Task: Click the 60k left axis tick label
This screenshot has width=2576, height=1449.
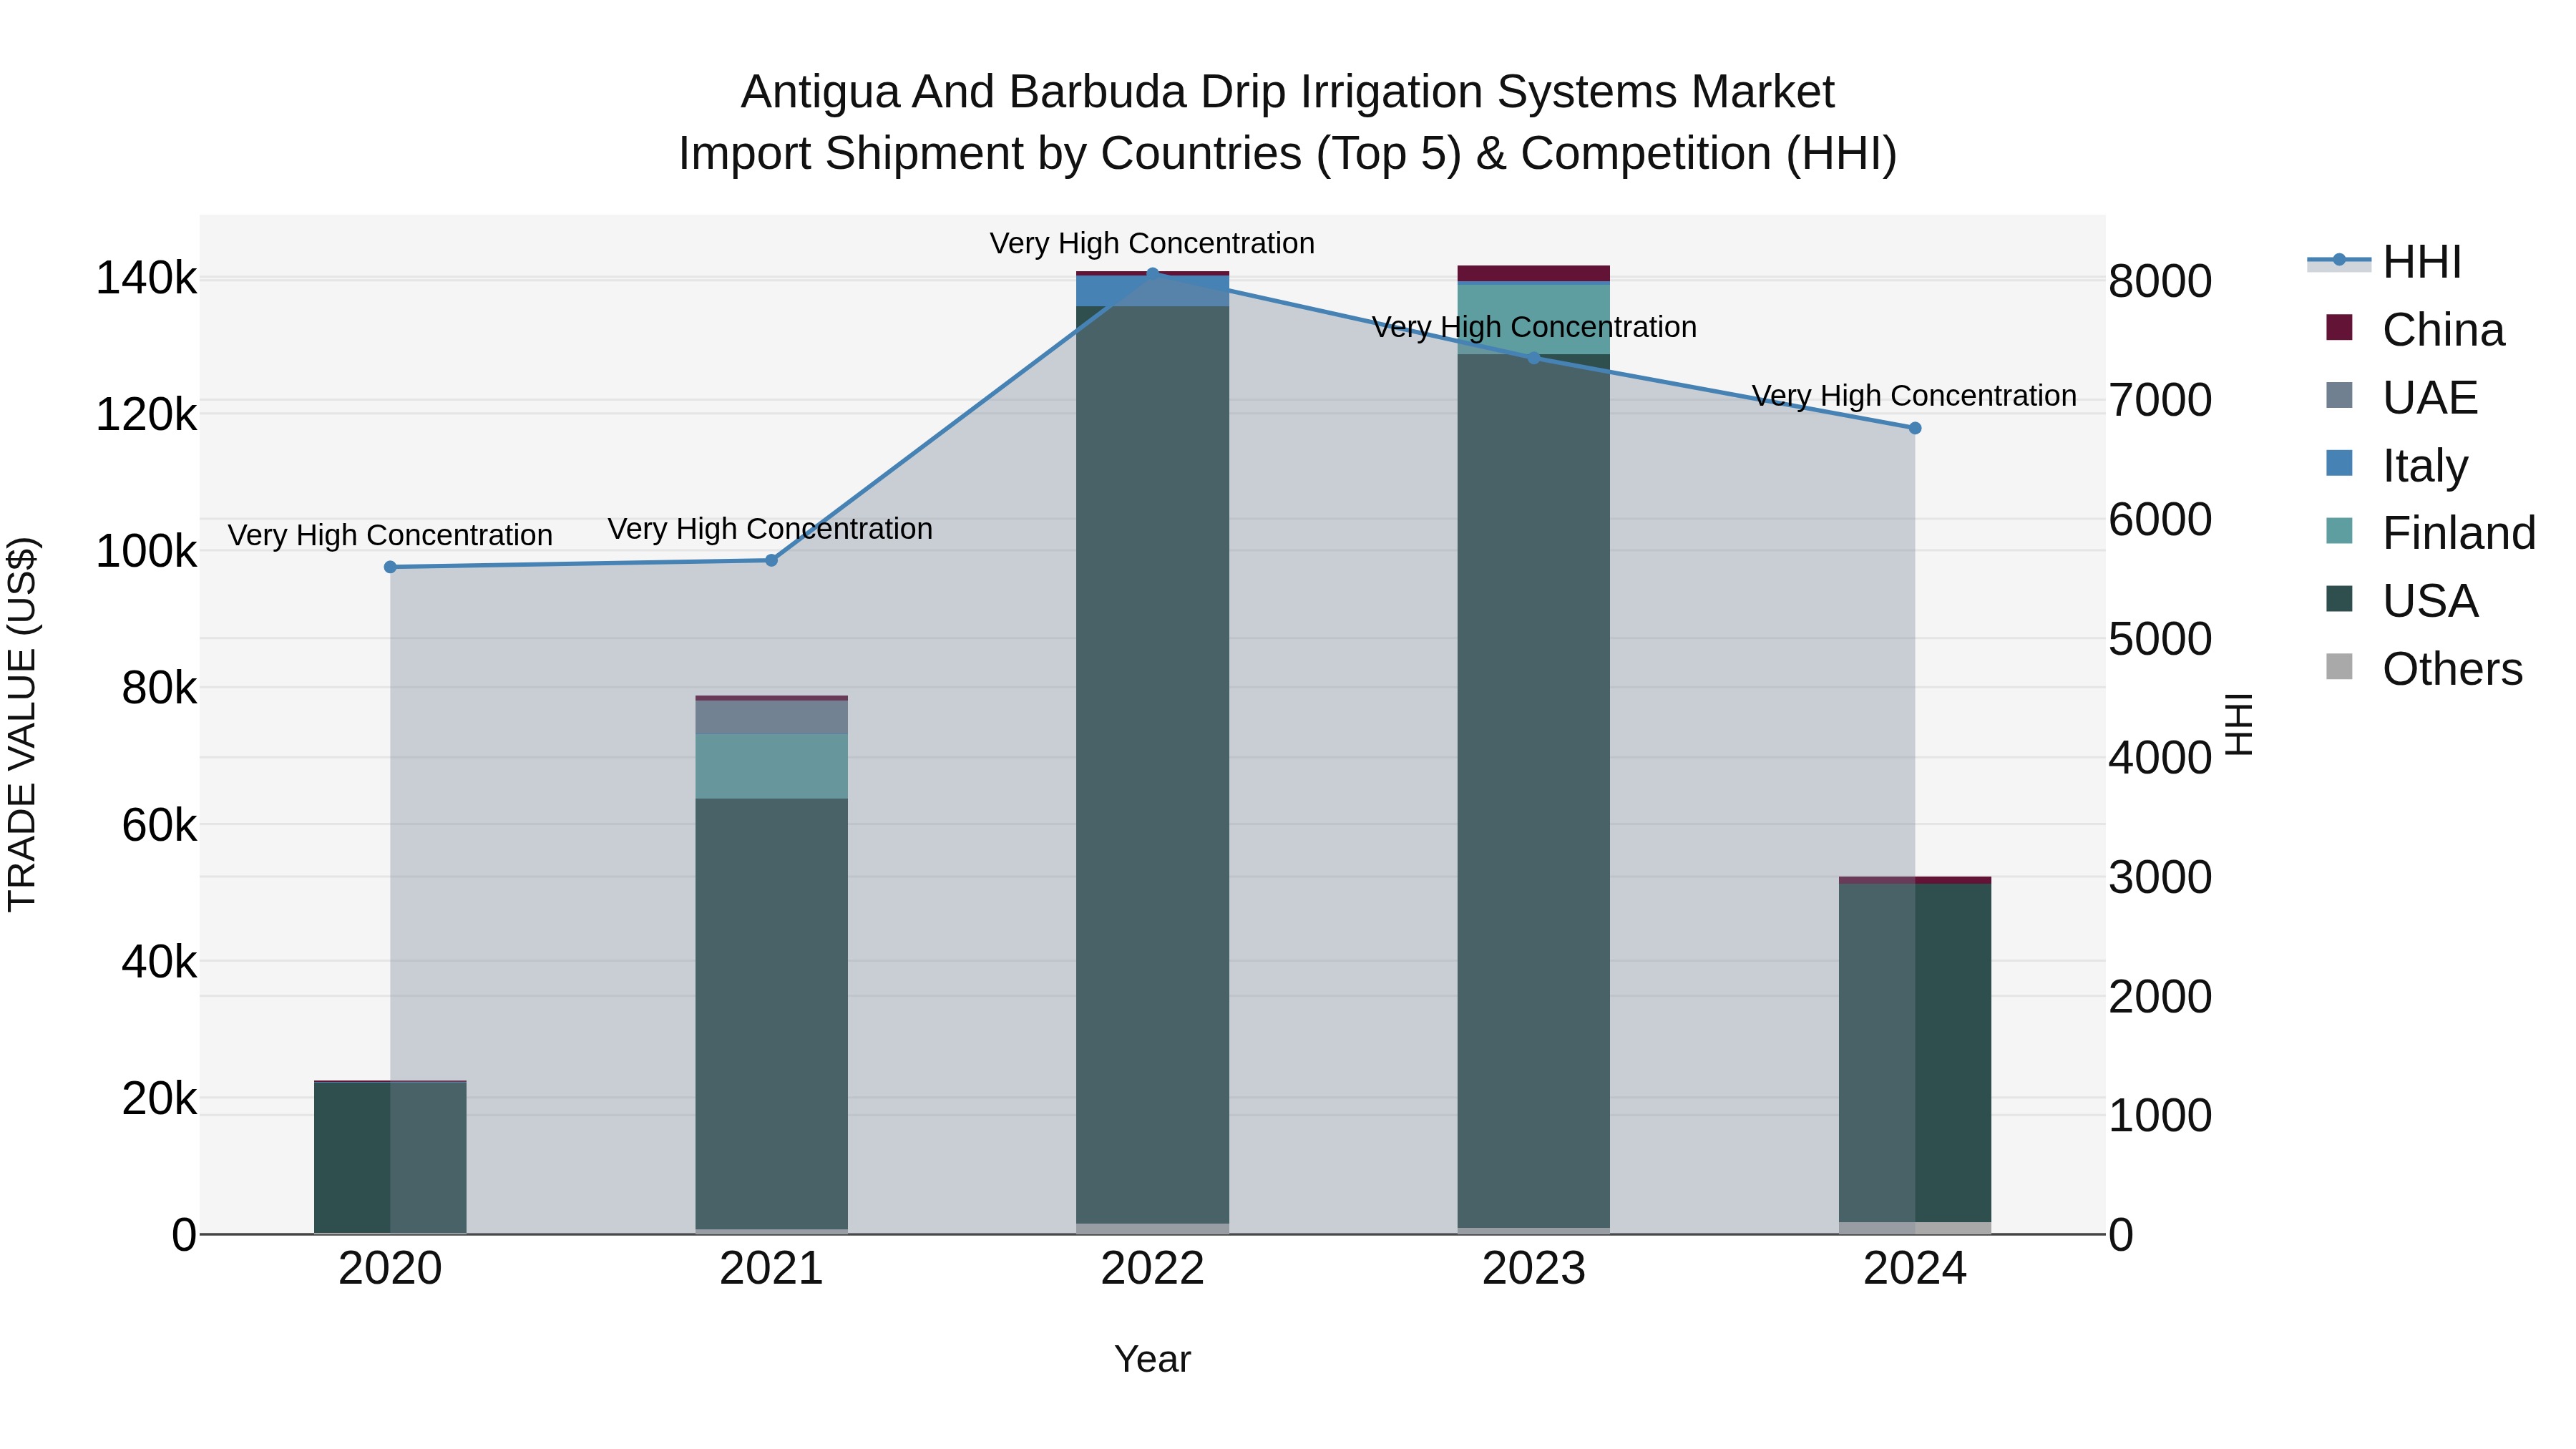Action: (159, 825)
